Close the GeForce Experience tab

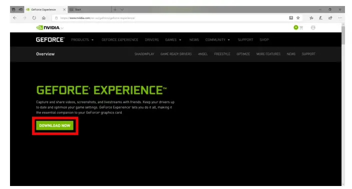click(64, 9)
